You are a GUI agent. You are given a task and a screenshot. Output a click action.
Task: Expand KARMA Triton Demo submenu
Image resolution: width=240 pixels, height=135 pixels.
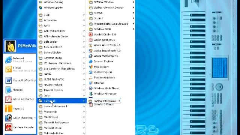104,101
